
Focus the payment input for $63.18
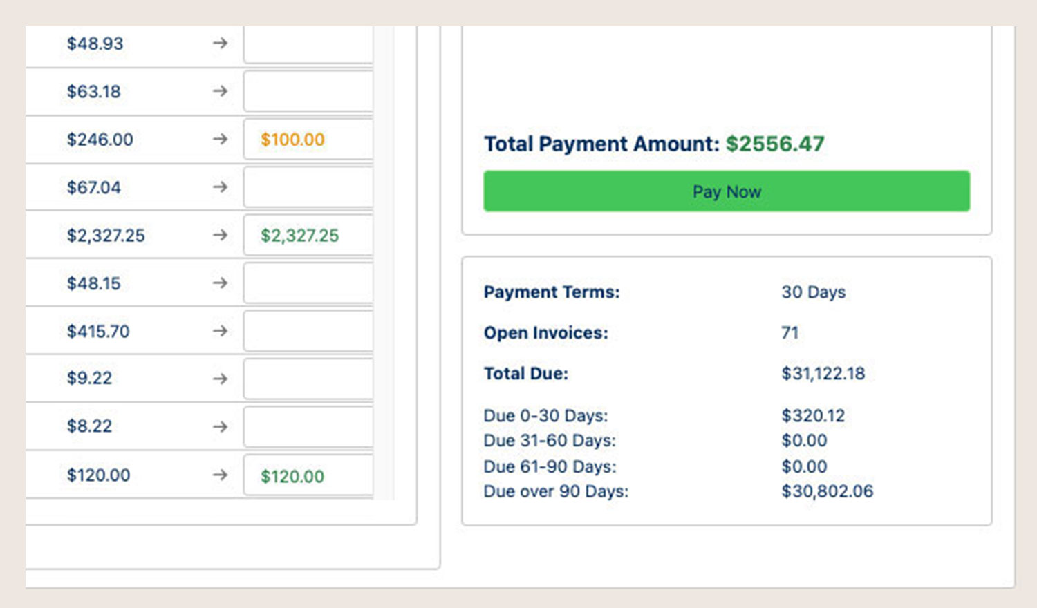coord(308,92)
